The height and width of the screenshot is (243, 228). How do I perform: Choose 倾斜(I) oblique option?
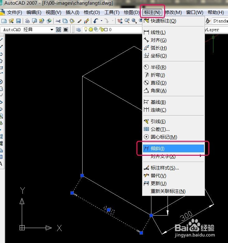(173, 149)
